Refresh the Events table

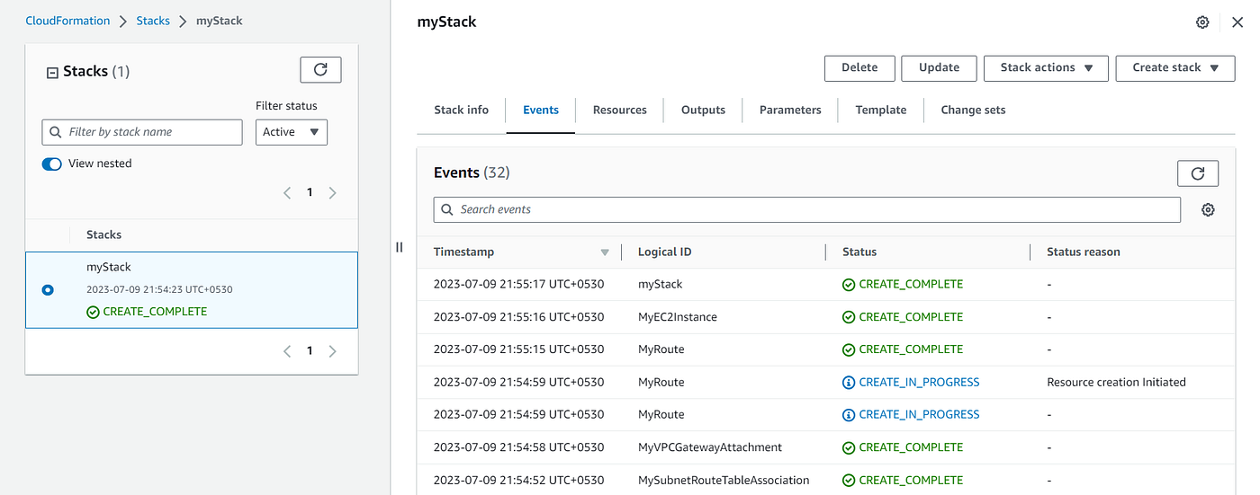(x=1197, y=173)
